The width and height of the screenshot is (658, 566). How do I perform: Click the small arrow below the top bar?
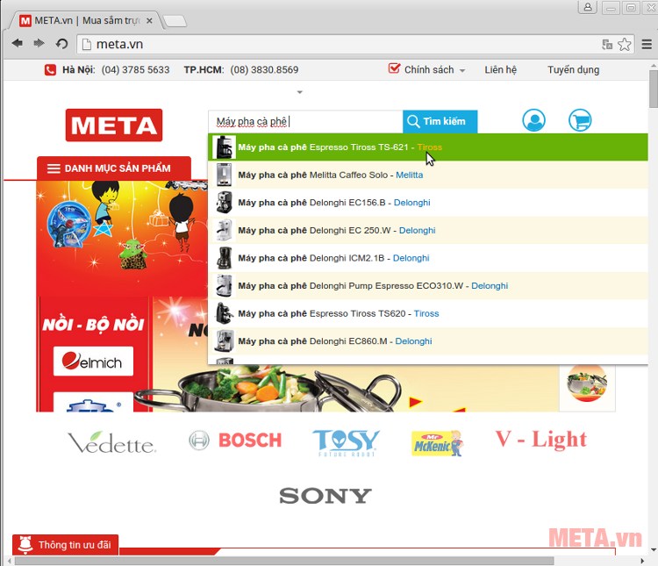click(300, 92)
